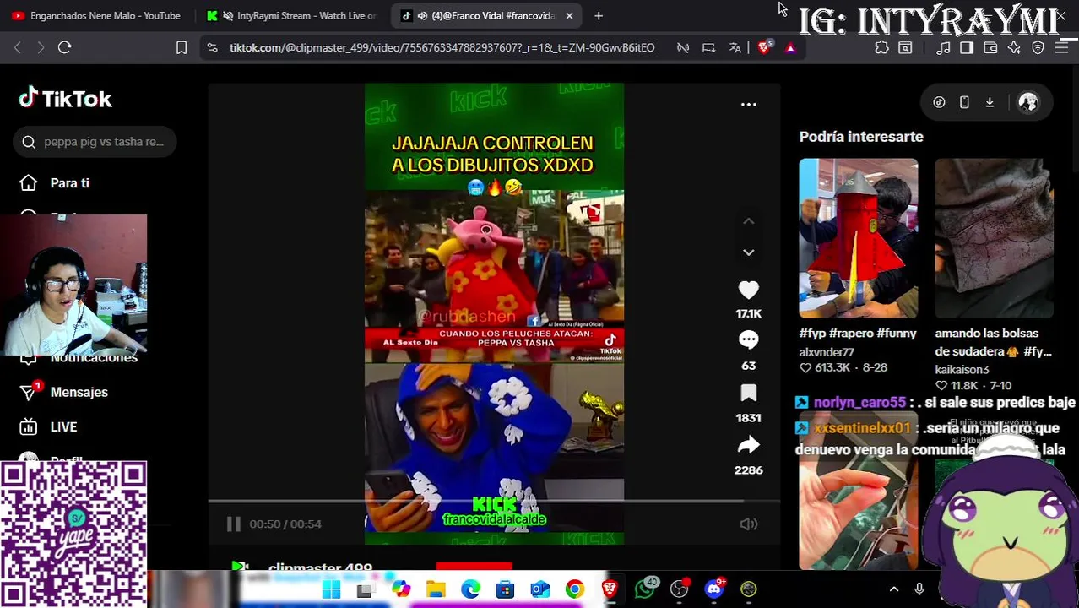Share the video via the arrow icon
Viewport: 1079px width, 608px height.
coord(749,445)
